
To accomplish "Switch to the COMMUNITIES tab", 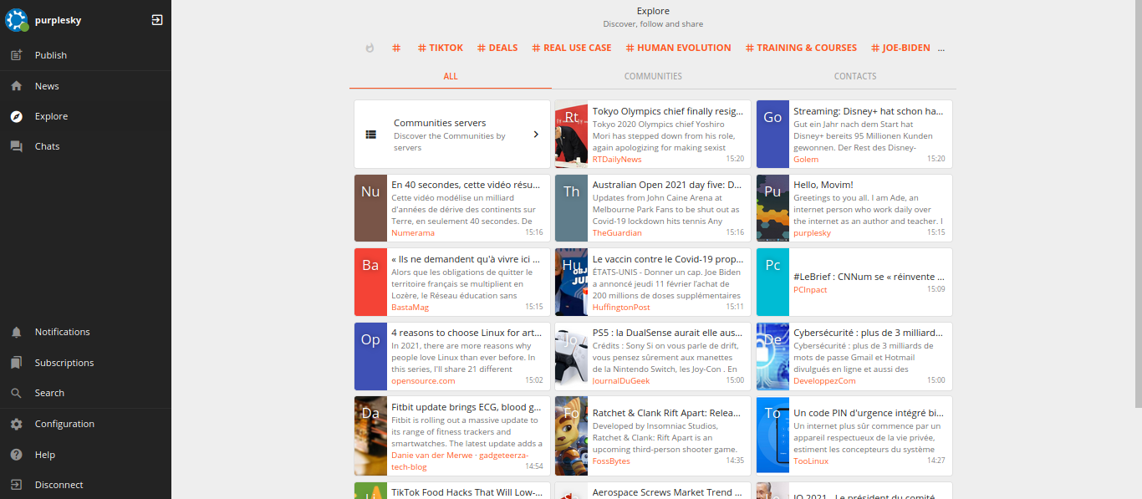I will 653,76.
